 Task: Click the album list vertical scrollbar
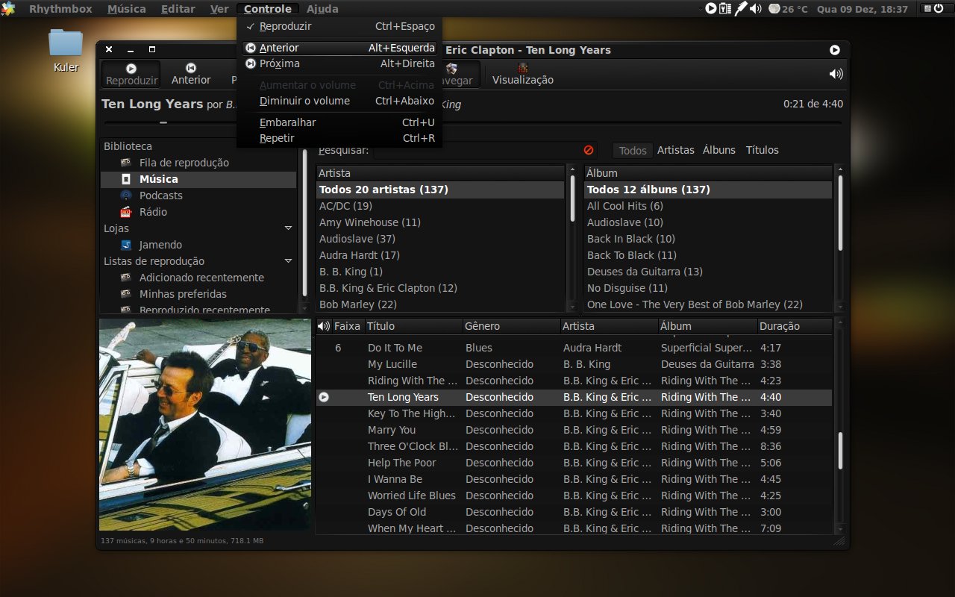(x=840, y=239)
